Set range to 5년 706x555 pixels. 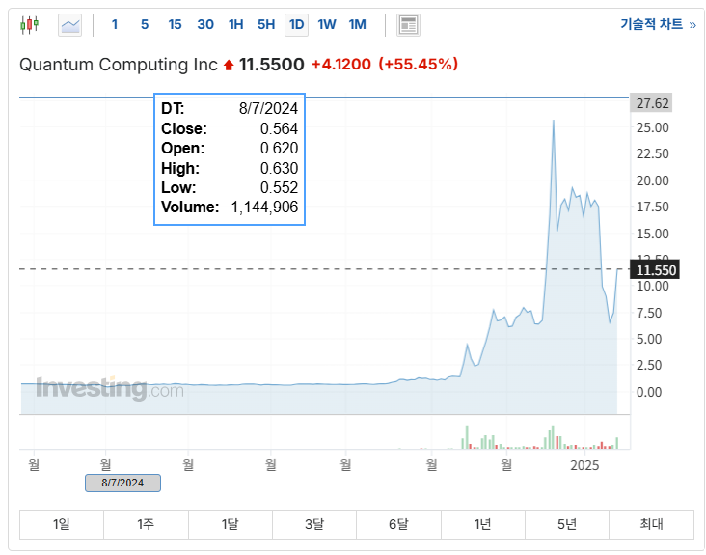(567, 524)
